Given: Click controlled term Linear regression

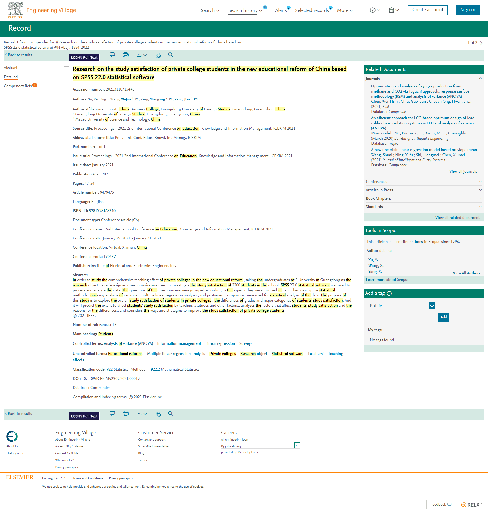Looking at the screenshot, I should tap(220, 343).
